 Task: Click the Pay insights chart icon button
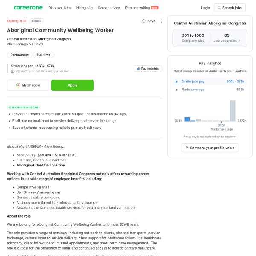pyautogui.click(x=138, y=69)
